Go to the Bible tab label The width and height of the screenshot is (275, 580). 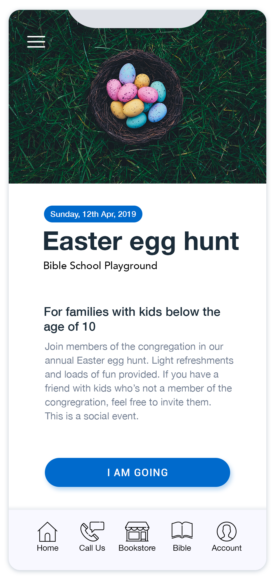coord(182,548)
